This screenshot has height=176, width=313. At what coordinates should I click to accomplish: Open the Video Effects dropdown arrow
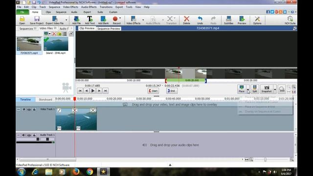pos(143,20)
